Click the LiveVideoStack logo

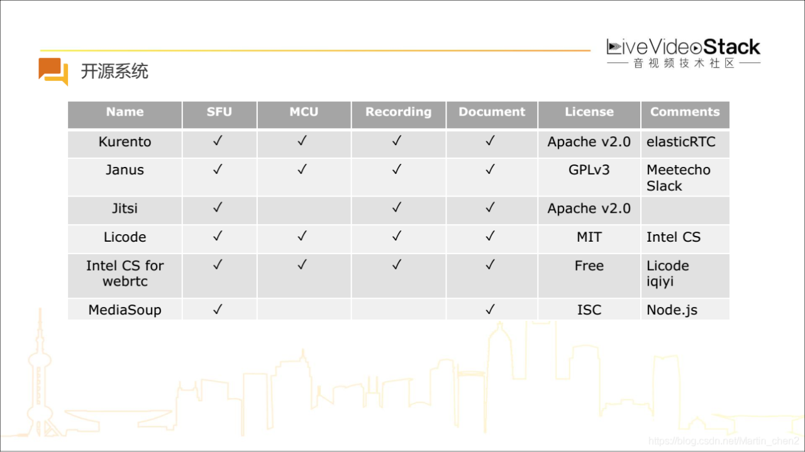(x=684, y=53)
